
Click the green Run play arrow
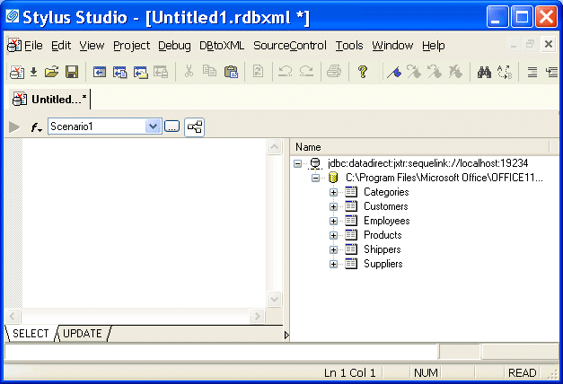pyautogui.click(x=13, y=127)
